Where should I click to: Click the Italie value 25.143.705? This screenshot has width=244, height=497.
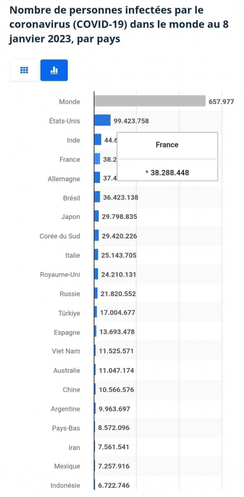click(x=119, y=255)
